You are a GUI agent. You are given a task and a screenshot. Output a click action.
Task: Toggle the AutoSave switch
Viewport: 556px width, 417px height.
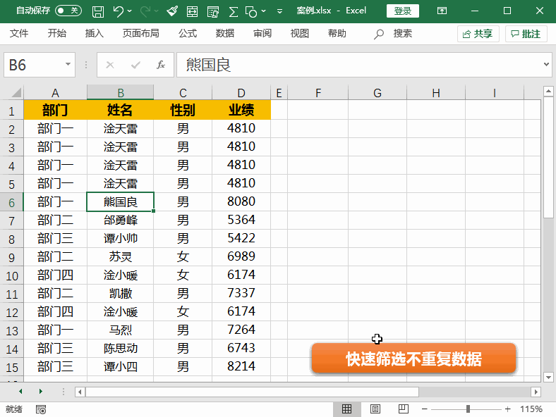[68, 11]
